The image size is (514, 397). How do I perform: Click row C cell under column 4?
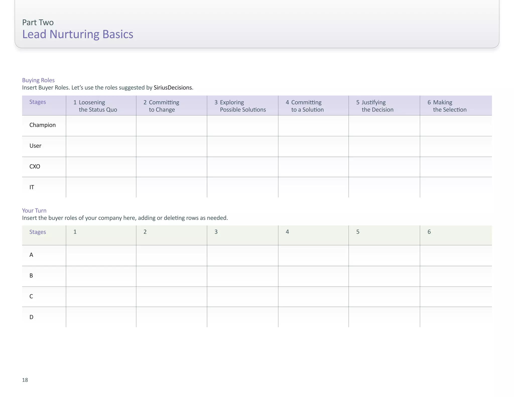tap(313, 297)
